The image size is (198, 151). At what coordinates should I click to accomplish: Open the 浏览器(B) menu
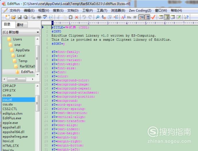click(118, 11)
